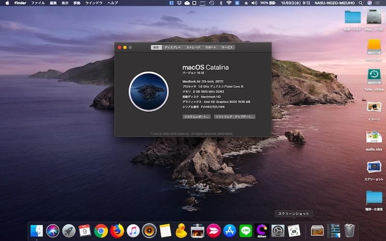Open the Apple menu
This screenshot has height=241, width=386.
[x=7, y=3]
